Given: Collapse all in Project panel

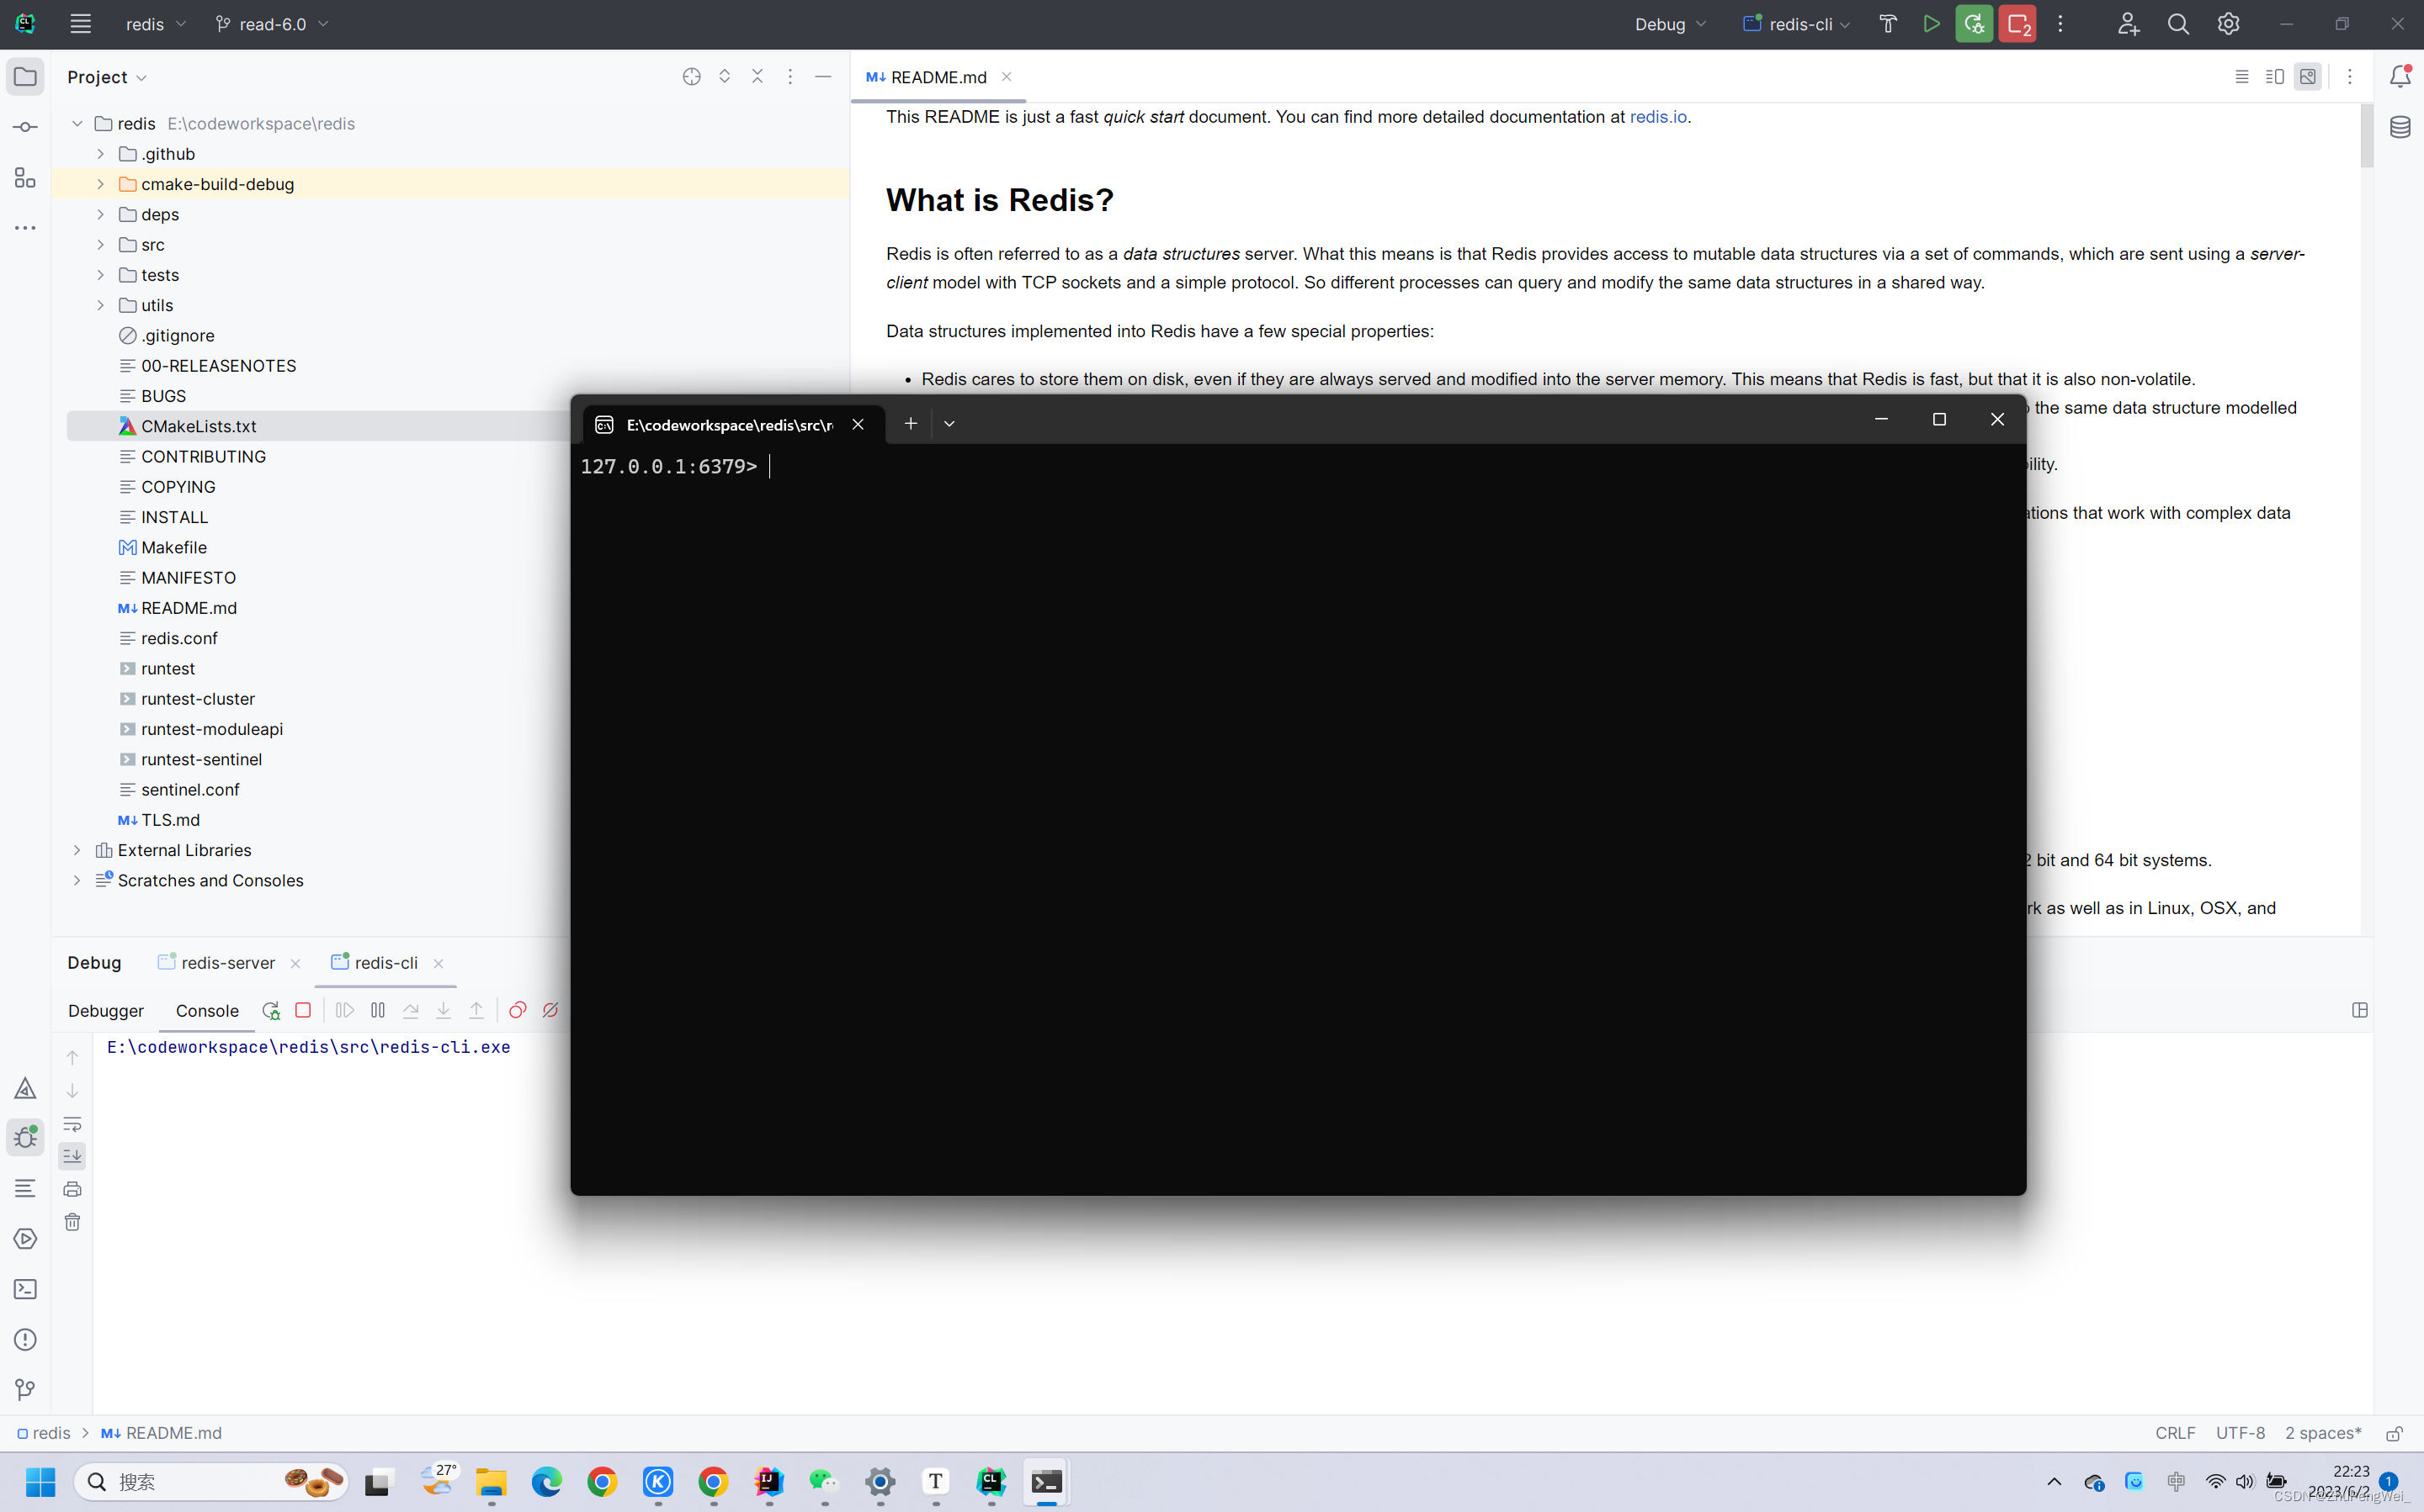Looking at the screenshot, I should (757, 77).
